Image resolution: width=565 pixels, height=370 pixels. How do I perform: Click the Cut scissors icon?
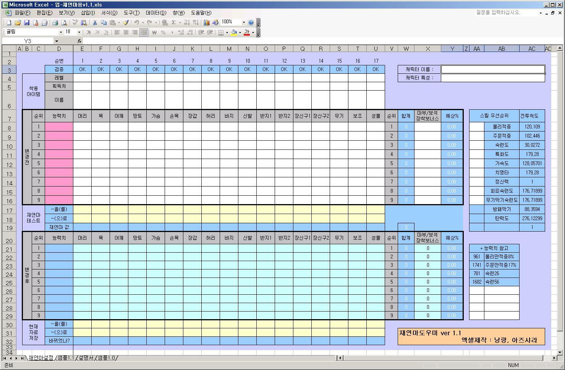pos(94,23)
